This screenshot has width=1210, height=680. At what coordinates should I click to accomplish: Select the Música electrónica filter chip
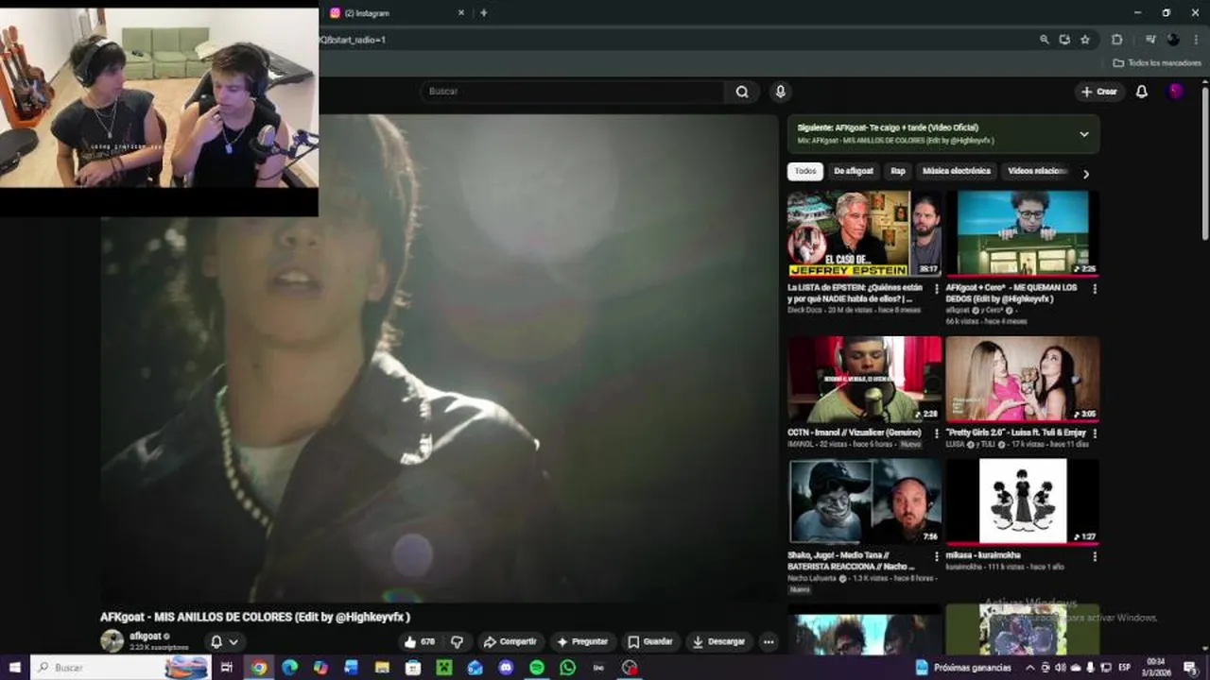coord(957,171)
